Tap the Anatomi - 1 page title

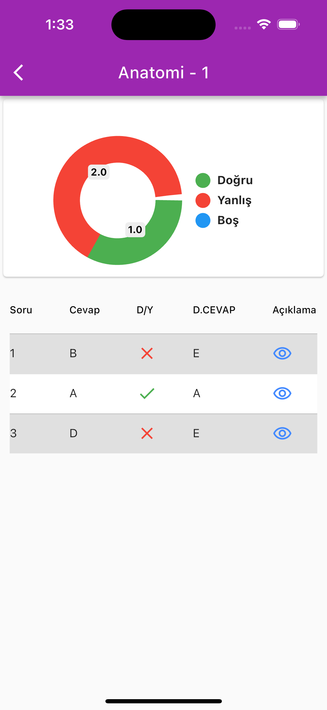(x=164, y=73)
